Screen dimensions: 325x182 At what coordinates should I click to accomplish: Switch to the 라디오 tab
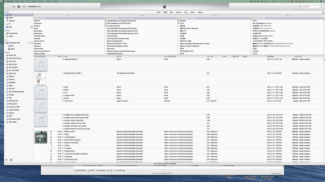click(159, 12)
